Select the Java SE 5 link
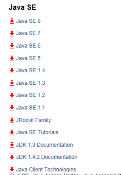 (x=28, y=58)
